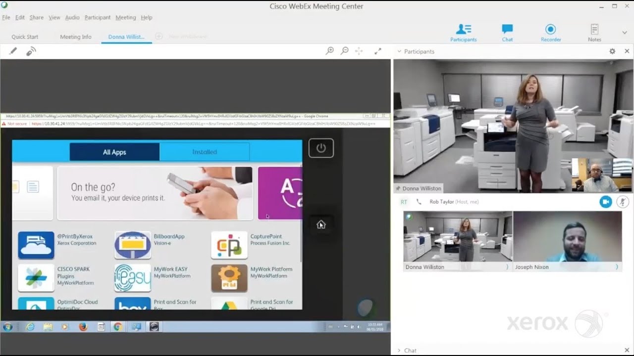Viewport: 634px width, 356px height.
Task: Open the Share menu
Action: coord(37,17)
